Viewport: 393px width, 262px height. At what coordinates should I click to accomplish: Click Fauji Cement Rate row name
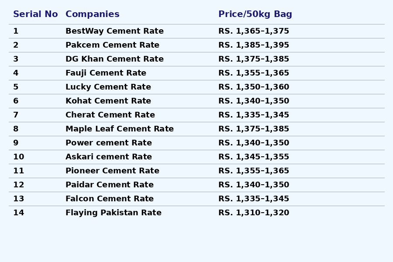click(106, 73)
